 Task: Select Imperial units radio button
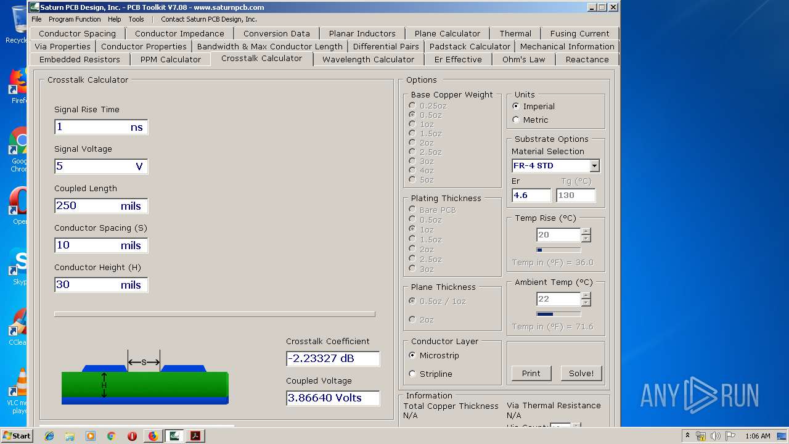(516, 106)
